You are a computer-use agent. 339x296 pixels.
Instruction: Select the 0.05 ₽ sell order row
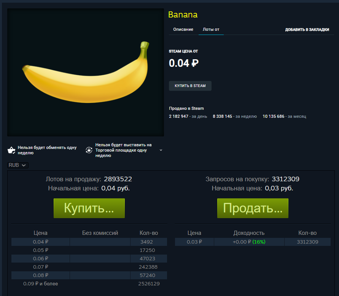pos(89,250)
